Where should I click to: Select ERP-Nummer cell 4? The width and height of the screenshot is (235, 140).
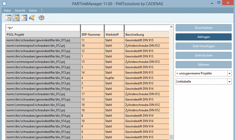[92, 78]
